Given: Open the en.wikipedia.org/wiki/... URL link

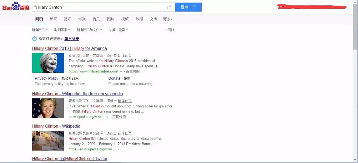Looking at the screenshot, I should [86, 117].
